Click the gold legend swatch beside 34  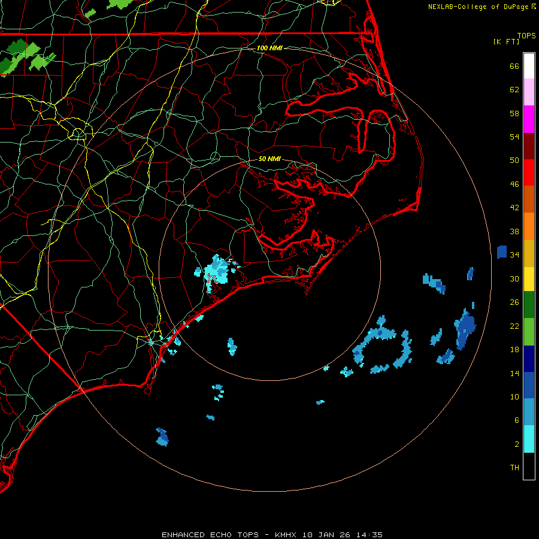529,253
